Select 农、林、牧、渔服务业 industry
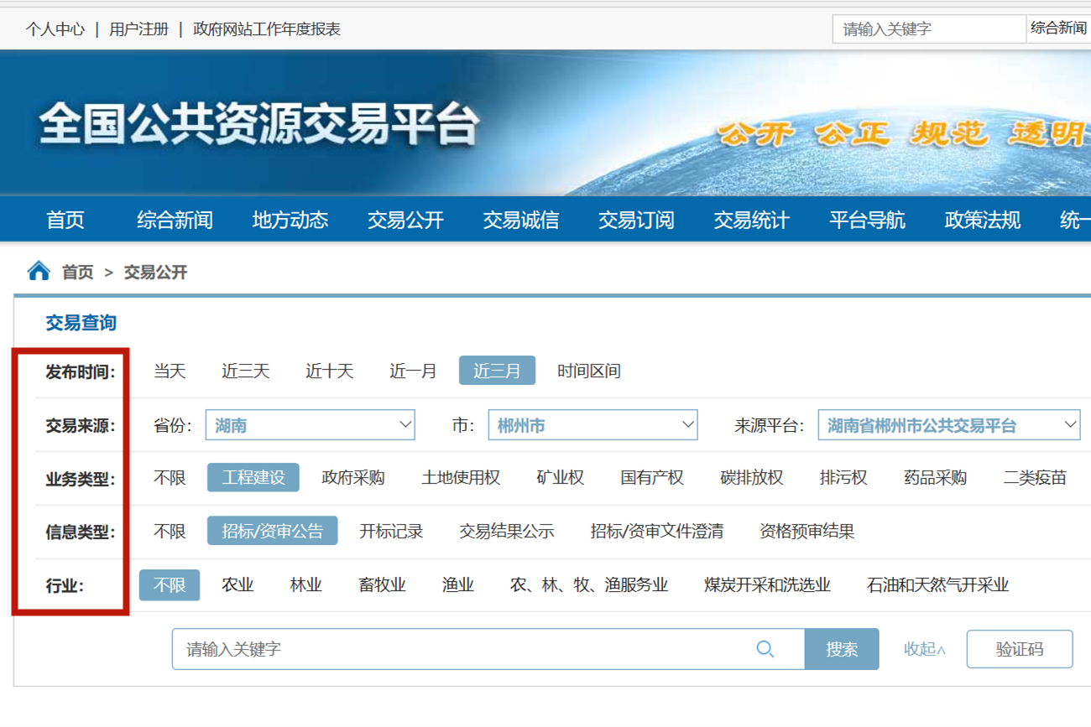 (589, 584)
